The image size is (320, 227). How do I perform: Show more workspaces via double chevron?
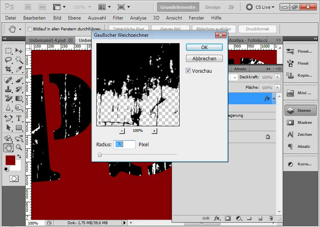click(231, 7)
